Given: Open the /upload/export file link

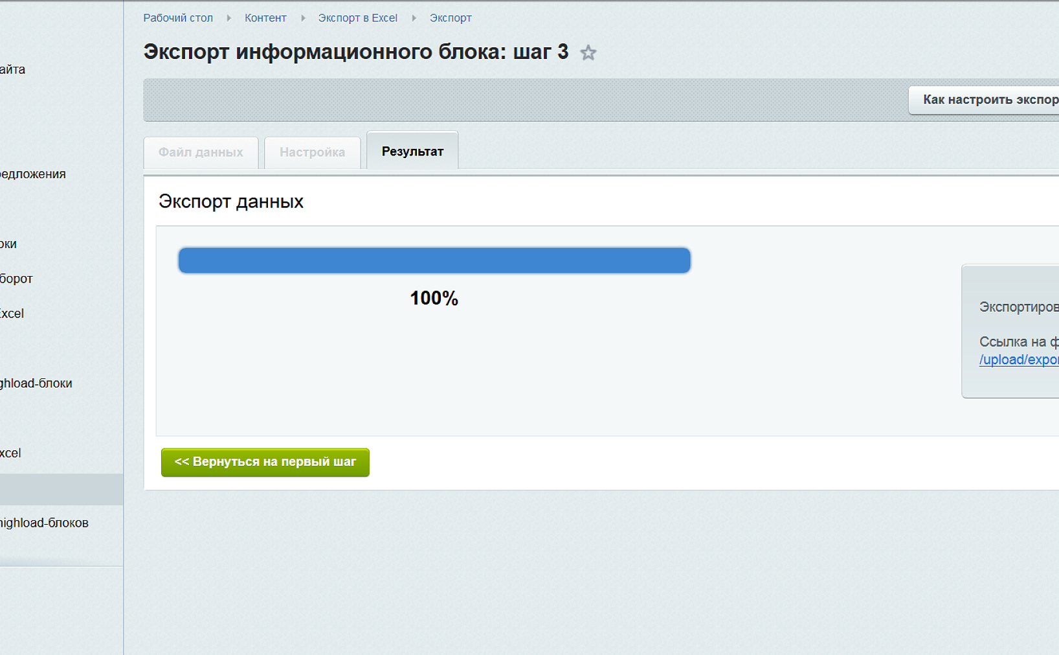Looking at the screenshot, I should 1018,360.
